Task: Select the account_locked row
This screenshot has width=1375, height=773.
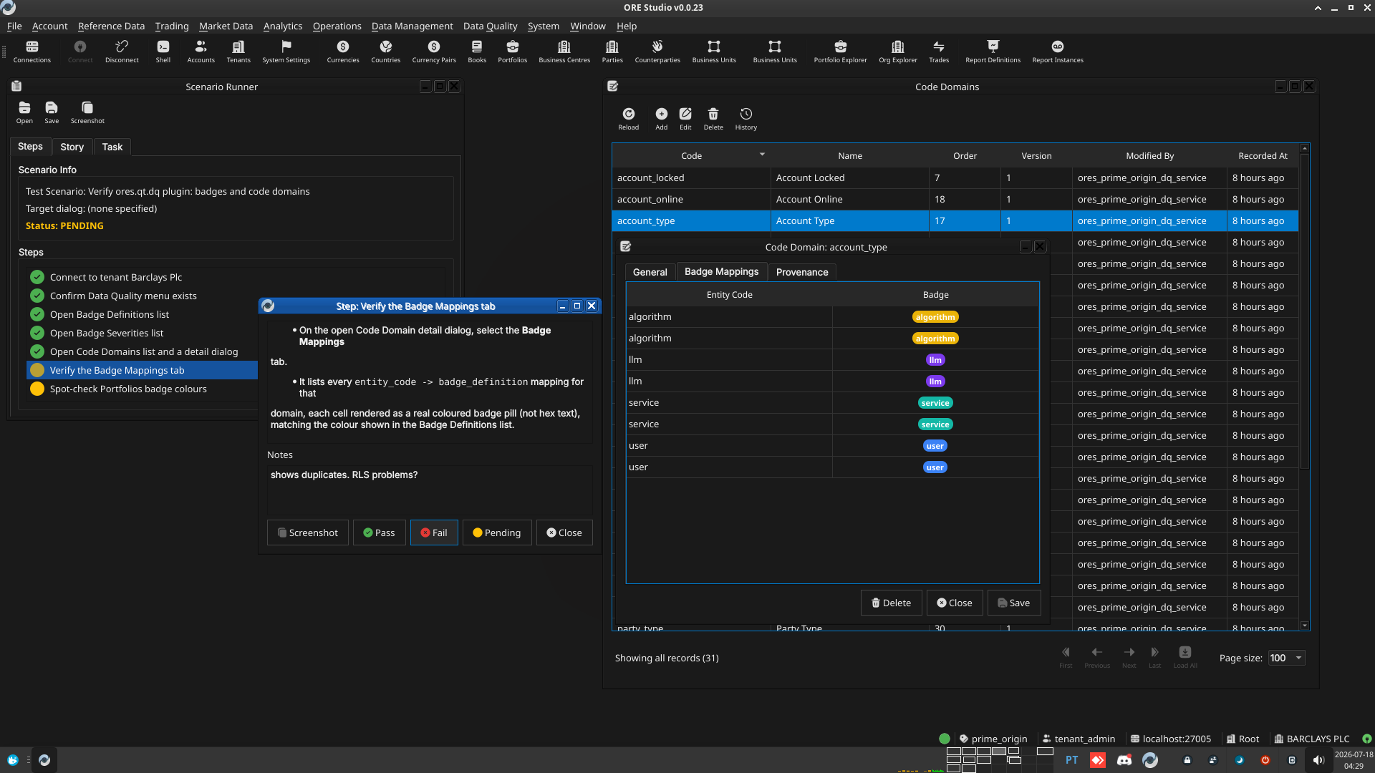Action: (955, 178)
